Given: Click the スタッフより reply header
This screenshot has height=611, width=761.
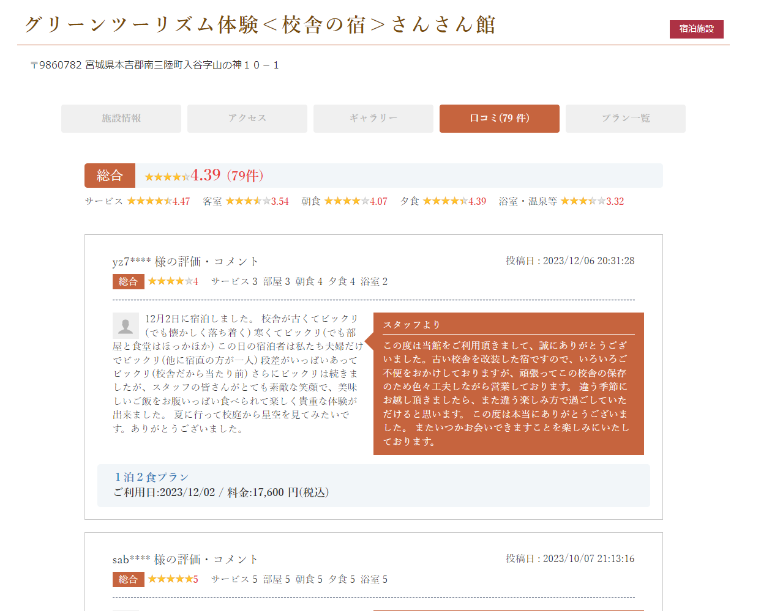Looking at the screenshot, I should pos(411,325).
